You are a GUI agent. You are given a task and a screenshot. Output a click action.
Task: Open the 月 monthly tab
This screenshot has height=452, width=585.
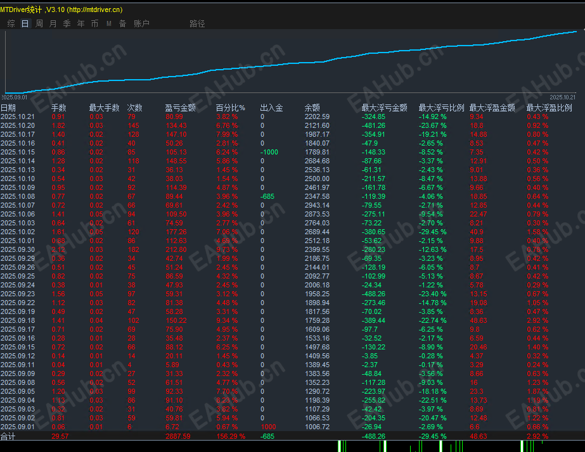click(x=53, y=23)
